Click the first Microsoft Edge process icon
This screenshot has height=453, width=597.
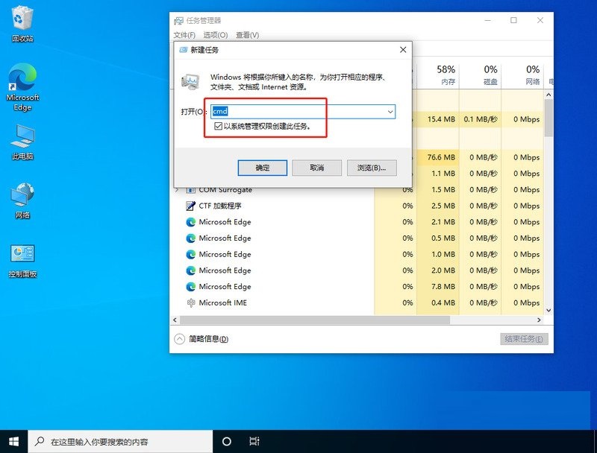point(191,222)
